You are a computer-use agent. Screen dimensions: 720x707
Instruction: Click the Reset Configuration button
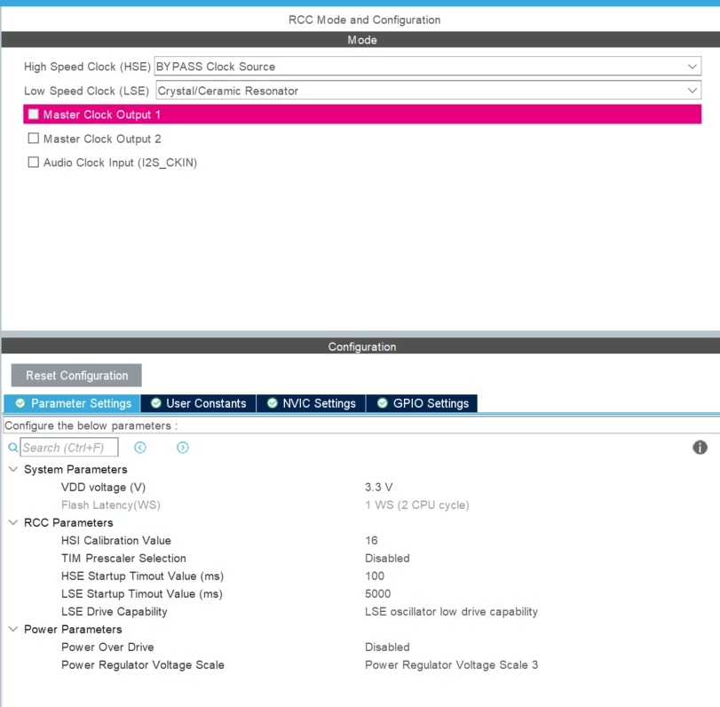click(x=76, y=376)
